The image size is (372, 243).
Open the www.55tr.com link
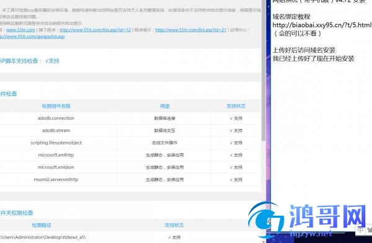[20, 30]
